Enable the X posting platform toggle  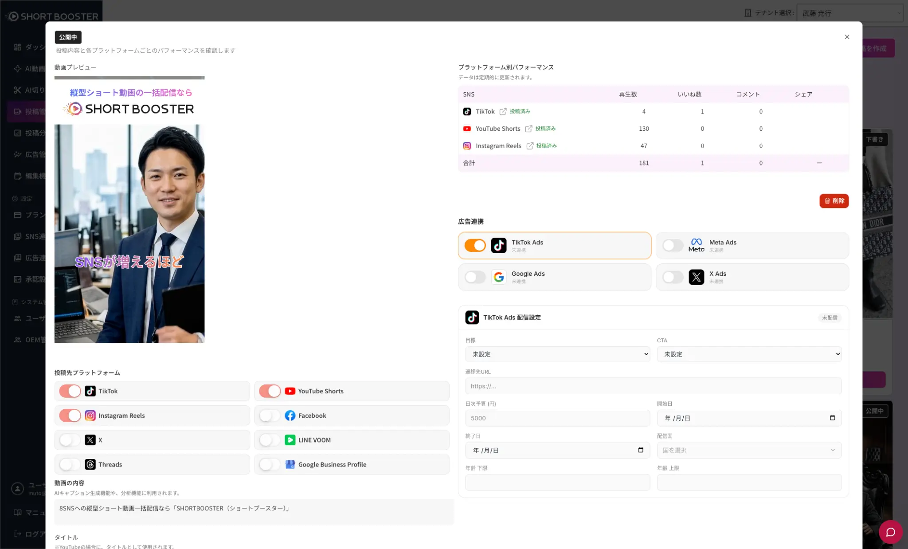point(70,440)
